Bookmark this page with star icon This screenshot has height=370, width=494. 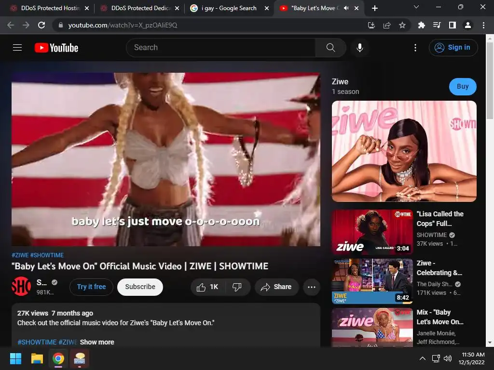tap(402, 25)
